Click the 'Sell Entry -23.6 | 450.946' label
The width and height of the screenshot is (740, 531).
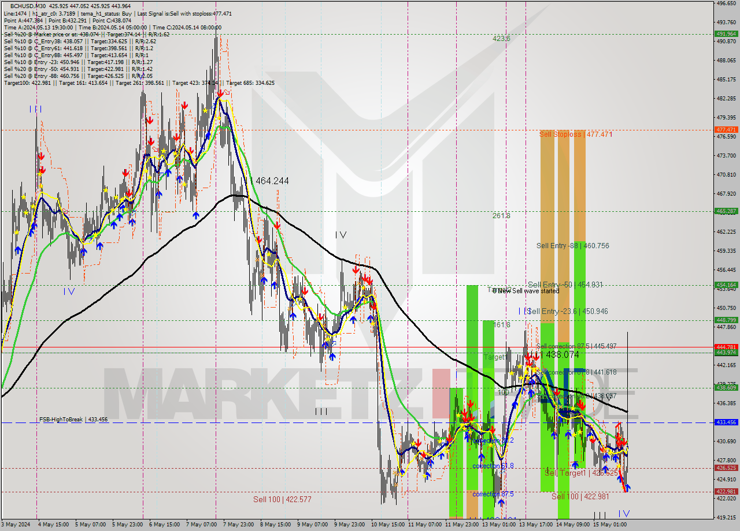click(x=567, y=311)
